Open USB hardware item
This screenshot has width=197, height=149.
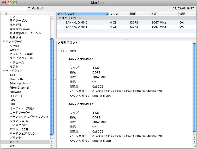click(x=12, y=104)
